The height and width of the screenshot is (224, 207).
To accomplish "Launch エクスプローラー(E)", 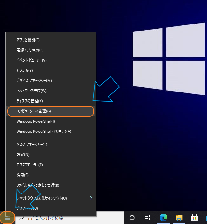I will point(51,165).
